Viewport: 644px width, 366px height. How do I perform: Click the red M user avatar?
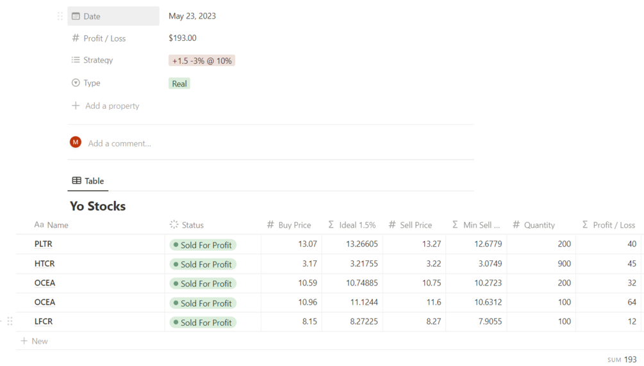76,142
